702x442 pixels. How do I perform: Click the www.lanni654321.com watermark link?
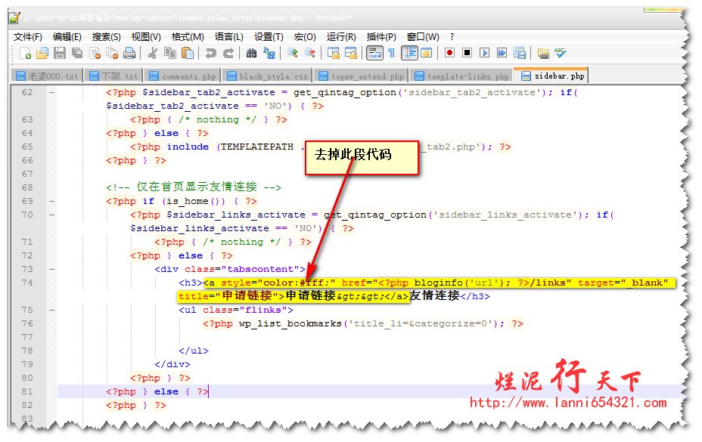[x=567, y=403]
